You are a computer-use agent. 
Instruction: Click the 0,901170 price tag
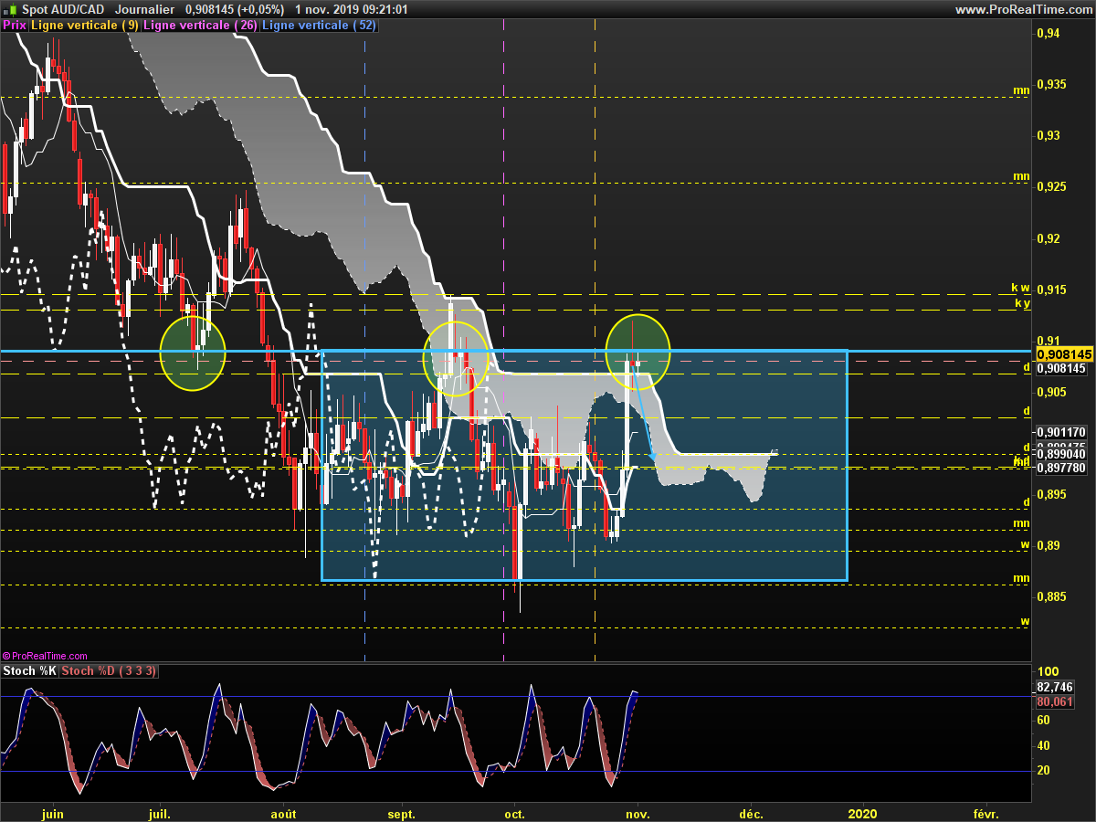pyautogui.click(x=1060, y=432)
